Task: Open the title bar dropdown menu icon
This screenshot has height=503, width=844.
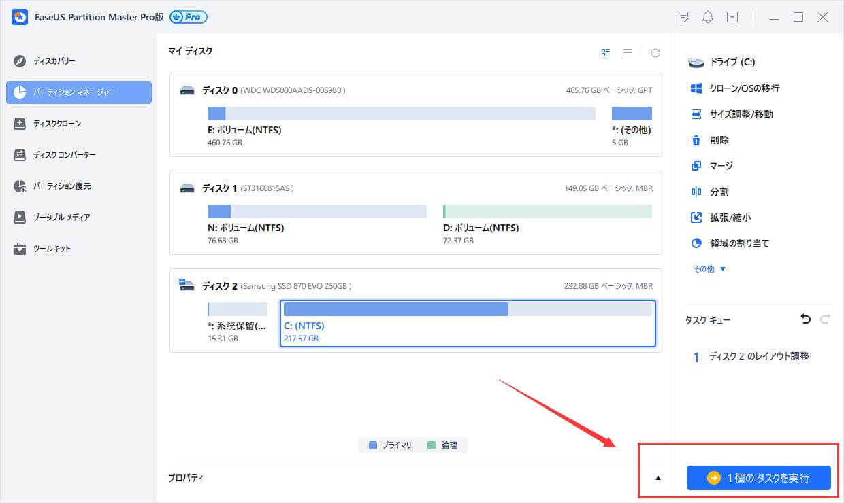Action: 732,17
